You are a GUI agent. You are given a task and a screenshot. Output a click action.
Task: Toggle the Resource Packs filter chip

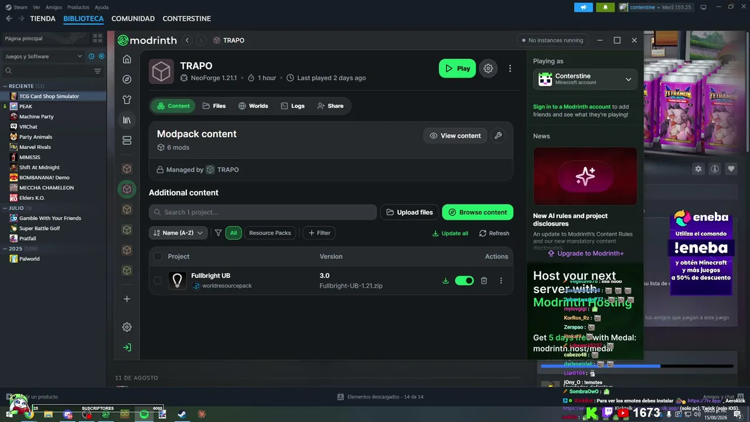[270, 233]
